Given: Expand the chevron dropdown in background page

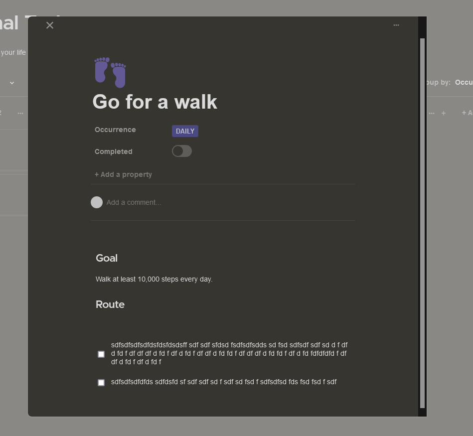Looking at the screenshot, I should tap(12, 83).
